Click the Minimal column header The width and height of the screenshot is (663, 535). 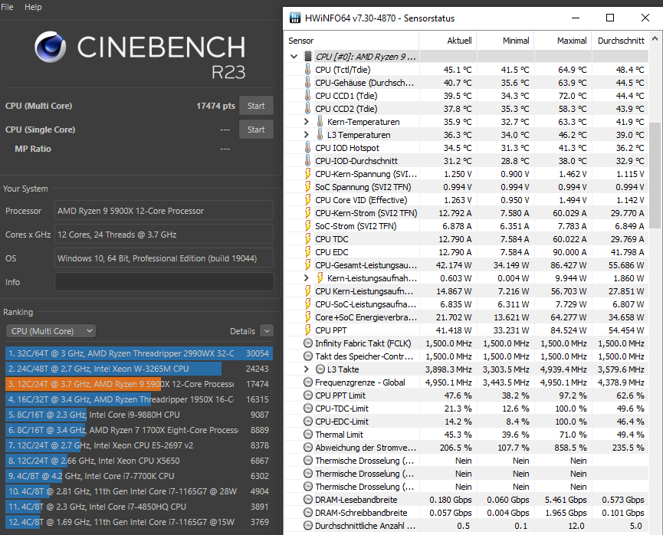[x=505, y=41]
